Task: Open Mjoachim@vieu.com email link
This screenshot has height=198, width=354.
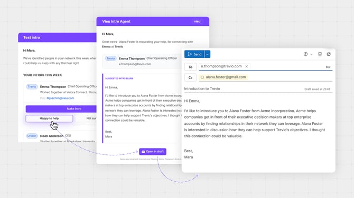Action: click(x=60, y=98)
